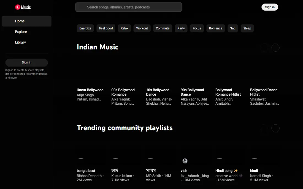303x189 pixels.
Task: Click "itz__Adarsh__king • 10M views" text
Action: click(x=195, y=178)
